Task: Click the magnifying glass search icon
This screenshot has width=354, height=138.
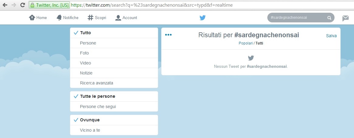Action: click(329, 18)
